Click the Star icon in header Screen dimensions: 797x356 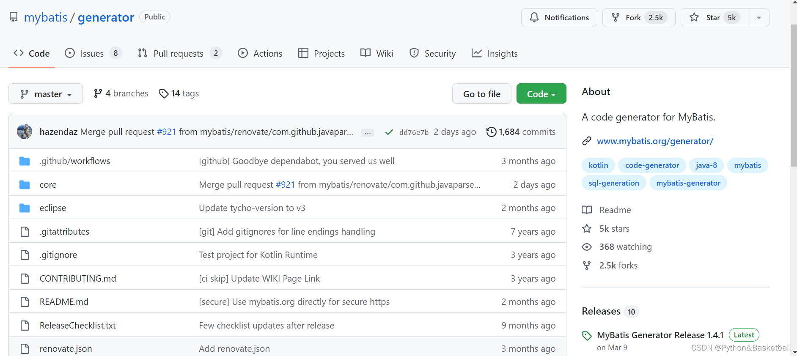pos(694,17)
